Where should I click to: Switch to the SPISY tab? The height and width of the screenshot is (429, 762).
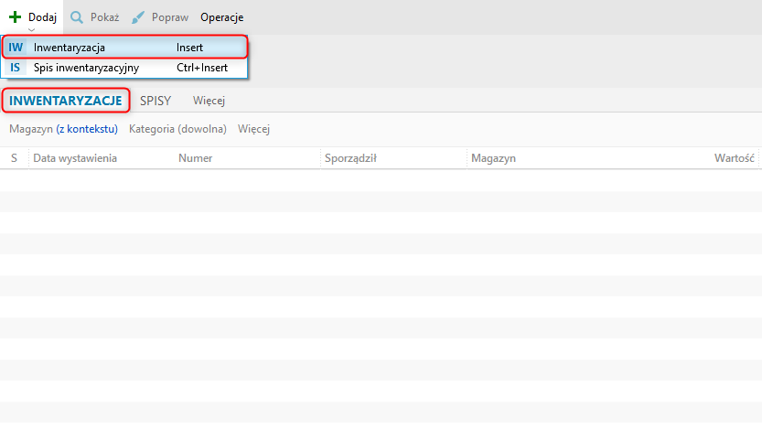coord(156,101)
